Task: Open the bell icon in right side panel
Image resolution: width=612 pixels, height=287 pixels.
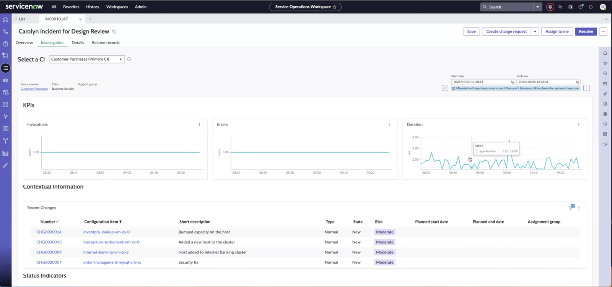Action: pos(605,53)
